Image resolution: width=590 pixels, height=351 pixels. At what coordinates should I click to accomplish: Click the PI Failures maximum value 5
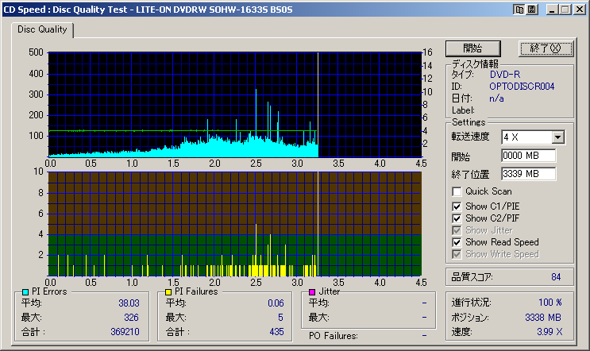coord(280,318)
